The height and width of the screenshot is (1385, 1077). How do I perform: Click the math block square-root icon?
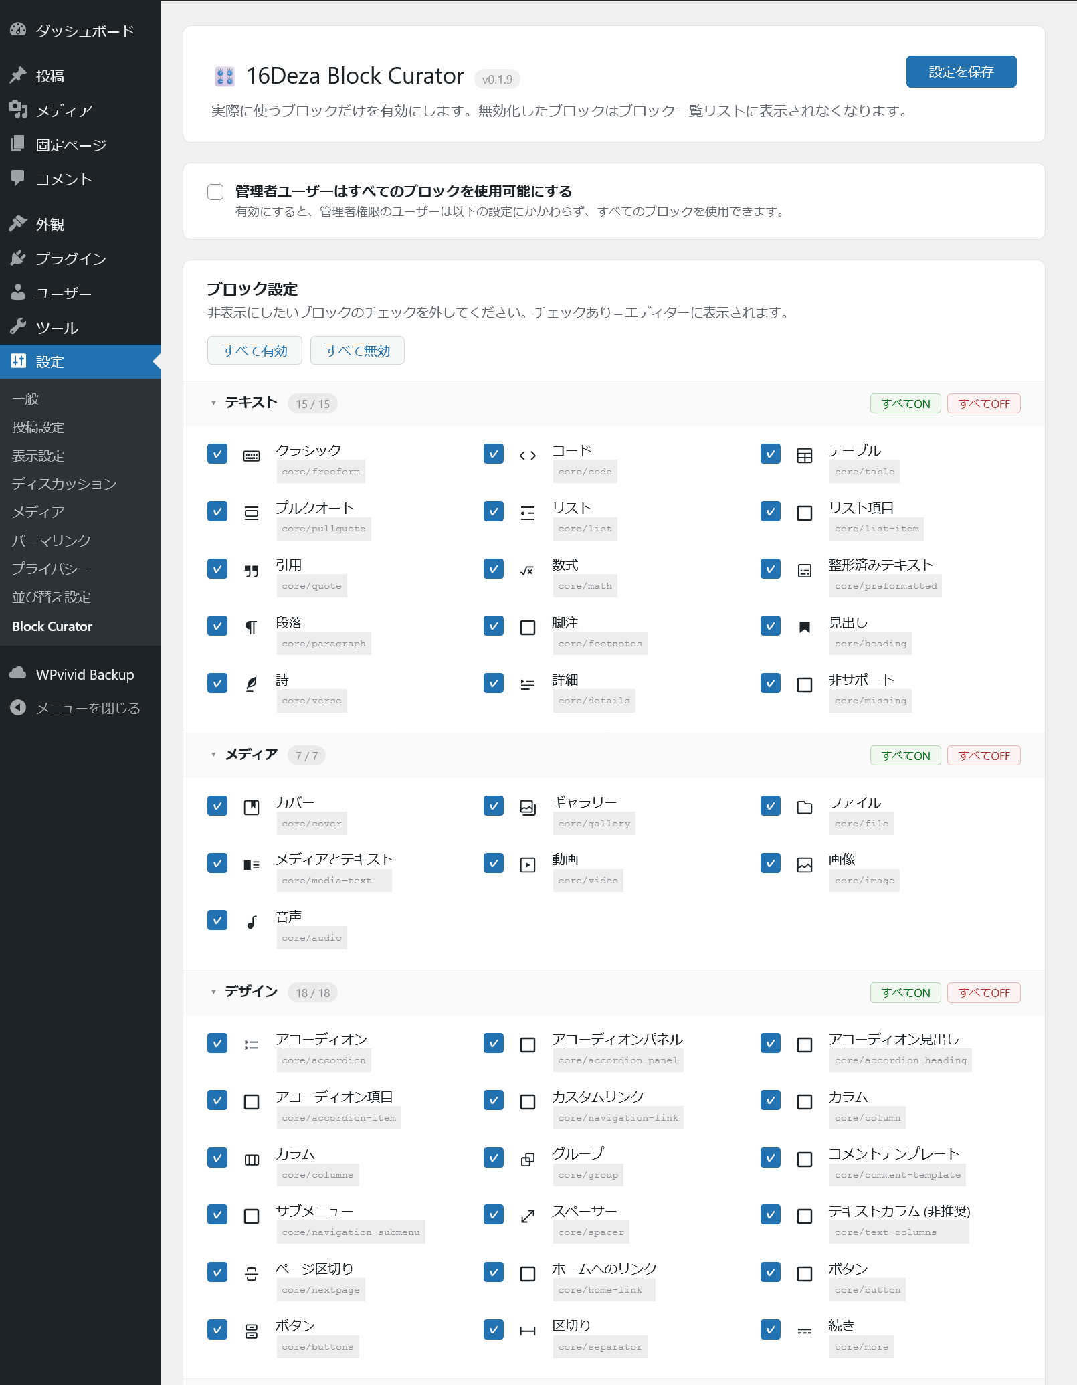click(528, 571)
